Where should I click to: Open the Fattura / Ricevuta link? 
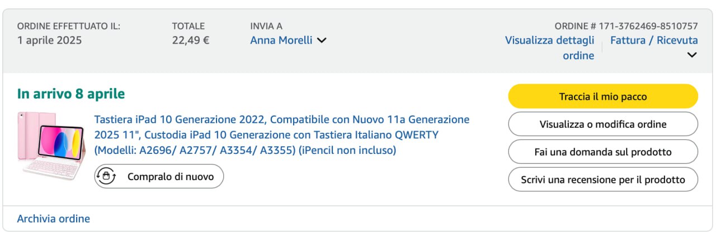point(653,40)
